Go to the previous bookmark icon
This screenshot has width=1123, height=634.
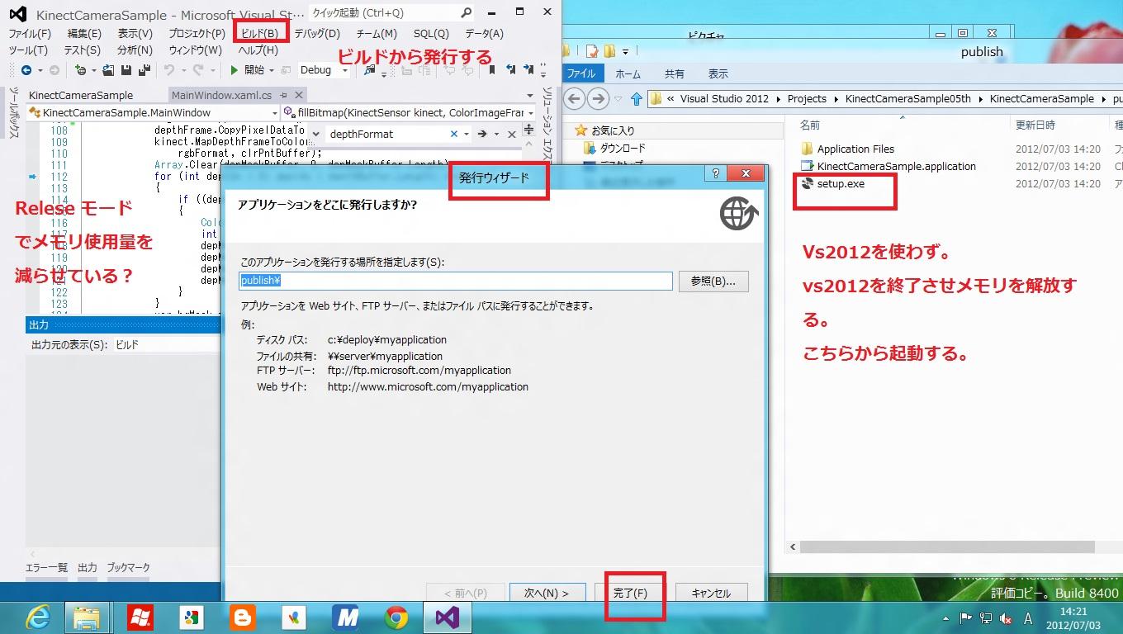pyautogui.click(x=512, y=70)
